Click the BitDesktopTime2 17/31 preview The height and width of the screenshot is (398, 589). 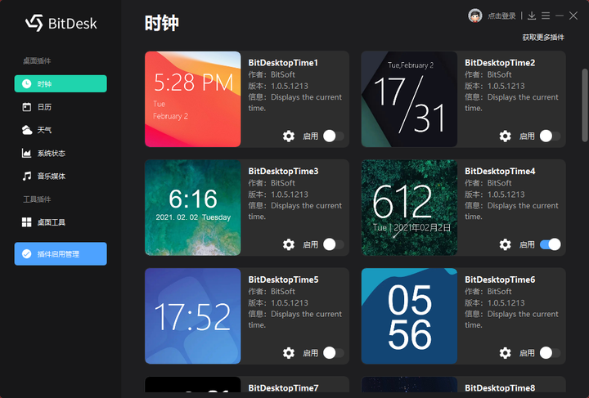[409, 99]
